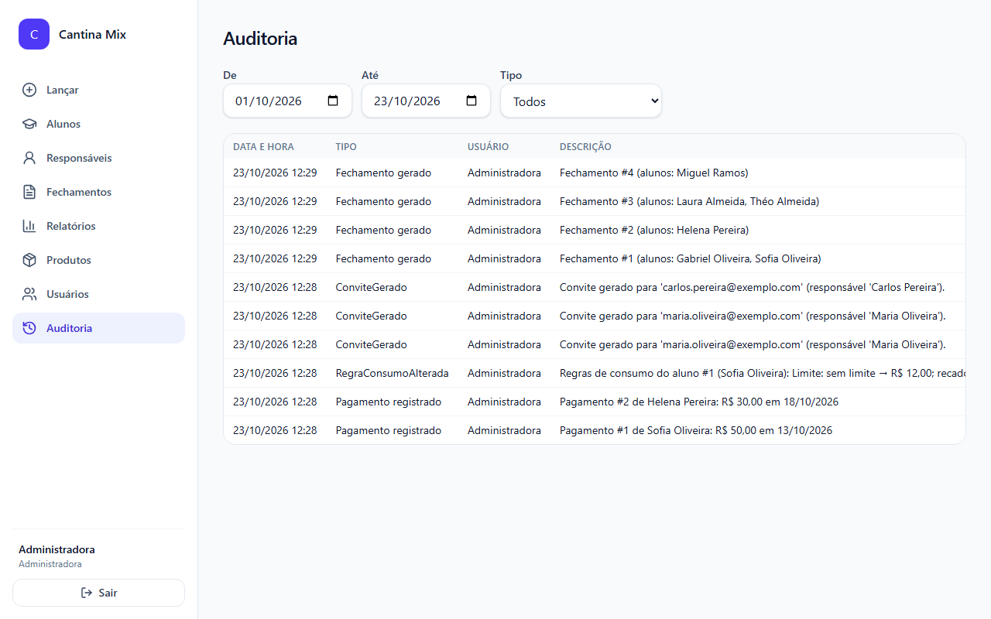Select row 'Fechamento #1 (alunos: Gabriel Oliveira, Sofia Oliveira)'
The image size is (991, 619).
click(x=595, y=258)
